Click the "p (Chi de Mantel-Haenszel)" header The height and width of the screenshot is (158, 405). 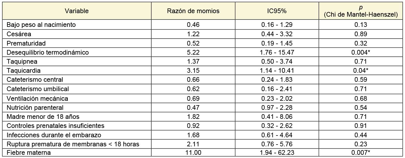click(x=361, y=11)
